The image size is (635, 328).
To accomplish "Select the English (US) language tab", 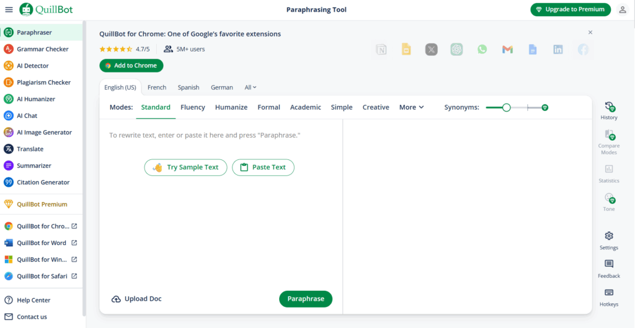I will pos(120,87).
